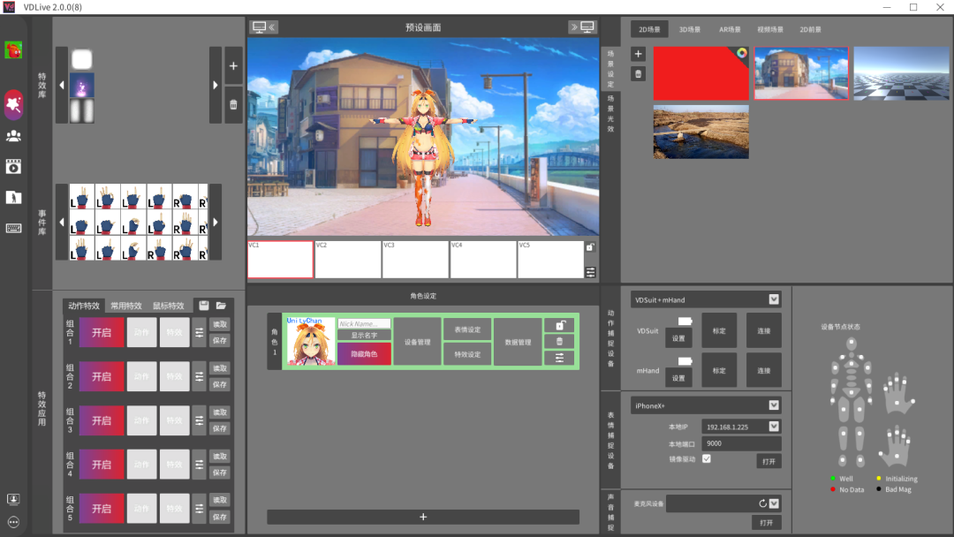Open the characters panel from the people sidebar icon
The image size is (954, 537).
(13, 136)
